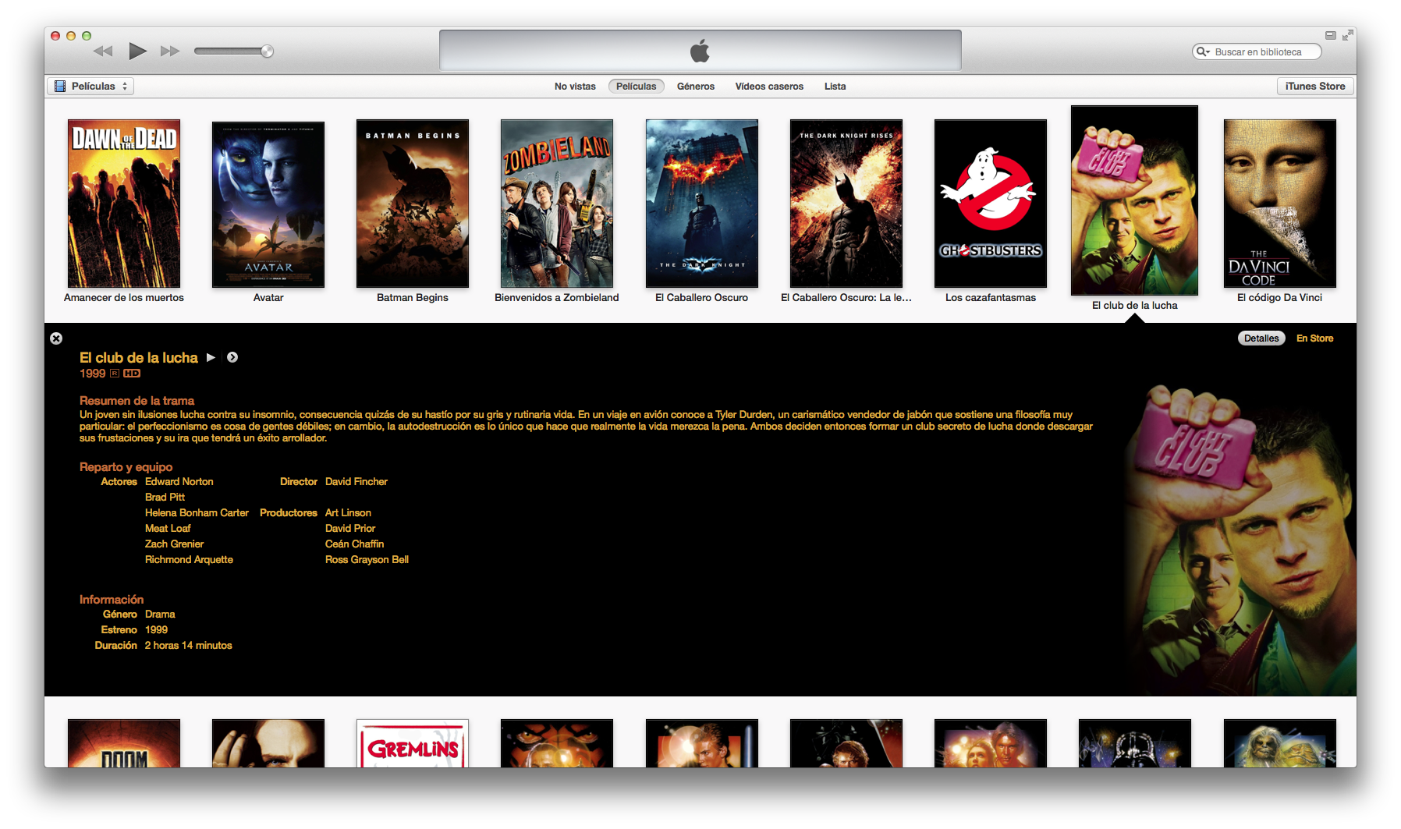Open the iTunes Store button

[1314, 87]
